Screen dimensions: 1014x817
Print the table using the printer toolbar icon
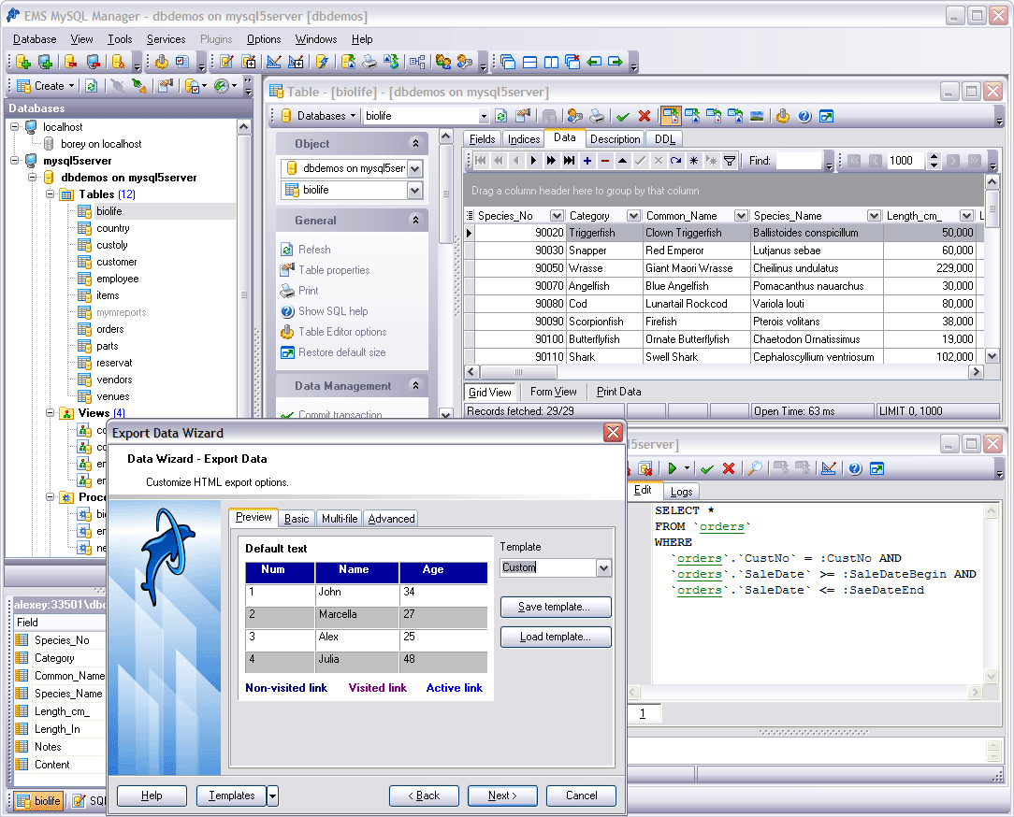pyautogui.click(x=596, y=115)
